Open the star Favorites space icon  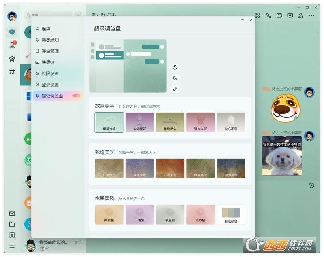point(12,59)
